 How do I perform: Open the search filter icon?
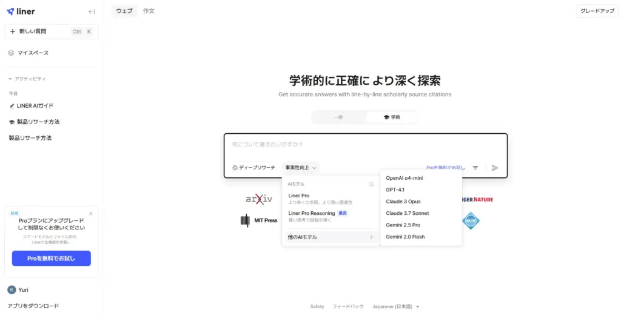pos(475,168)
